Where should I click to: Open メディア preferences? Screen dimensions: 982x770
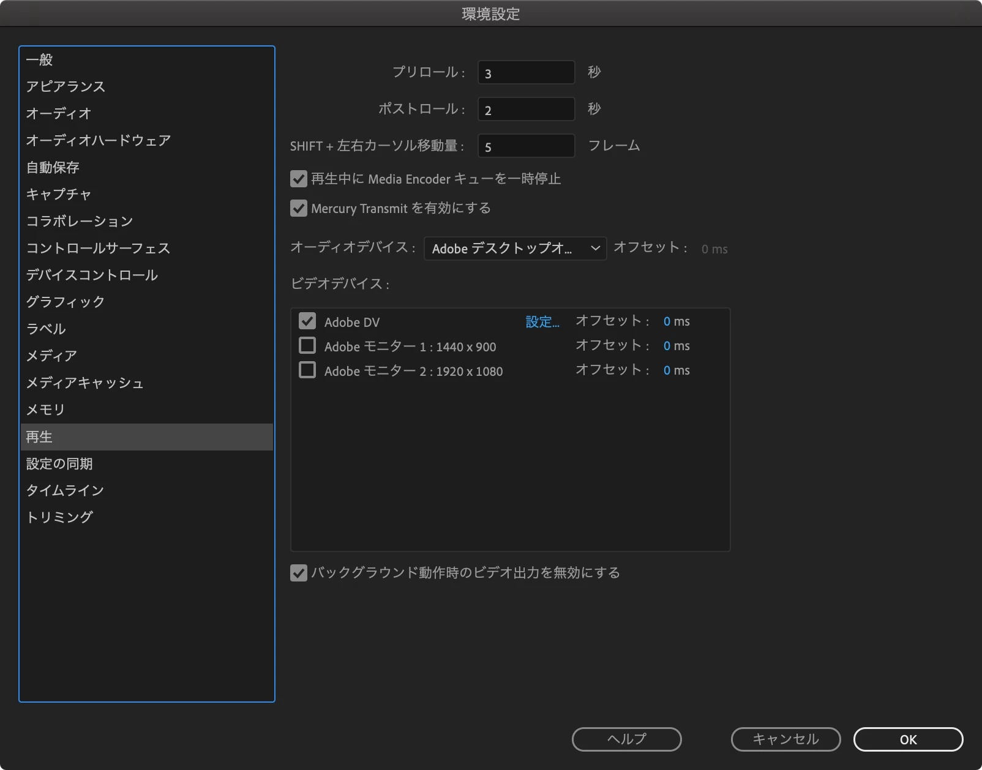[146, 356]
